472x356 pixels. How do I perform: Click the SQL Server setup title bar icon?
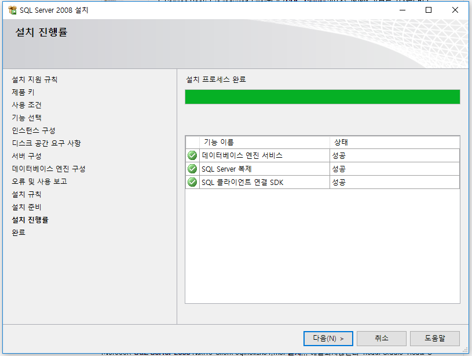tap(12, 10)
